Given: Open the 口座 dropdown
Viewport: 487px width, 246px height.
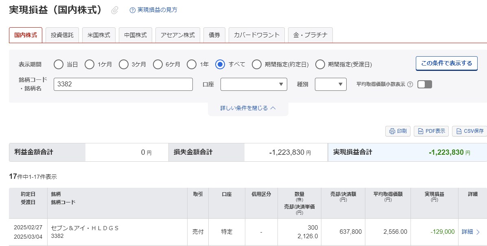Looking at the screenshot, I should point(254,84).
